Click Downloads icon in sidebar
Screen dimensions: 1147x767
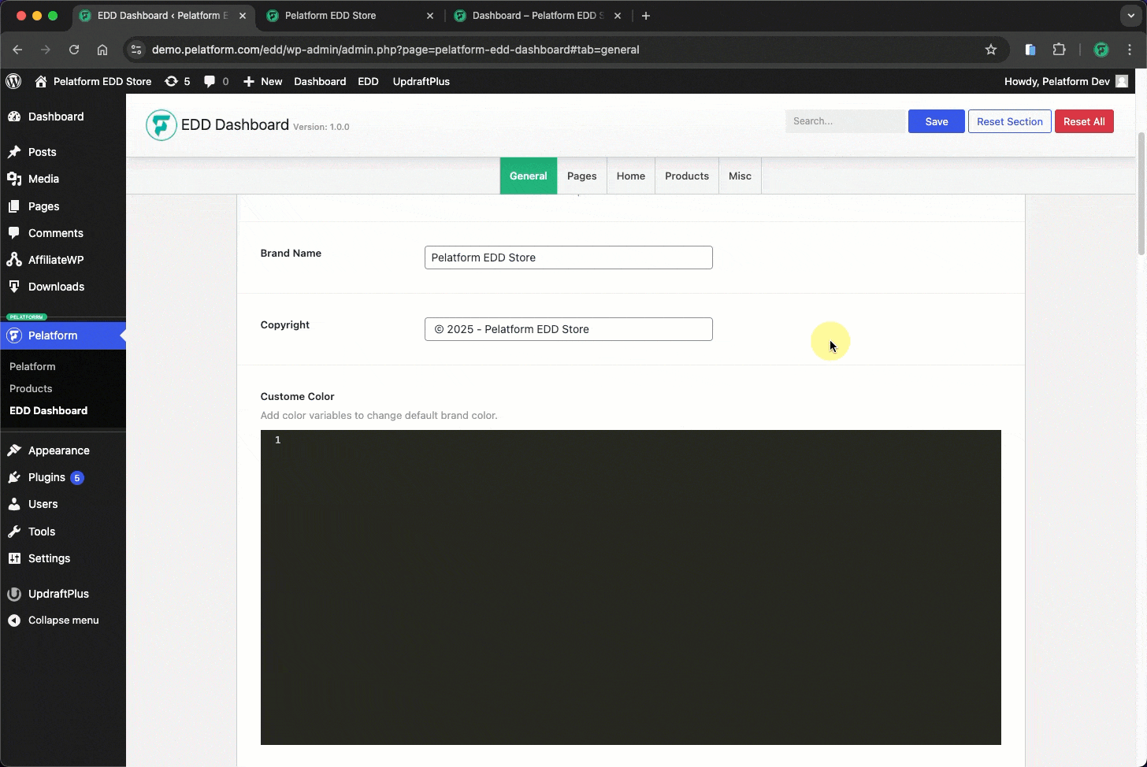point(14,287)
